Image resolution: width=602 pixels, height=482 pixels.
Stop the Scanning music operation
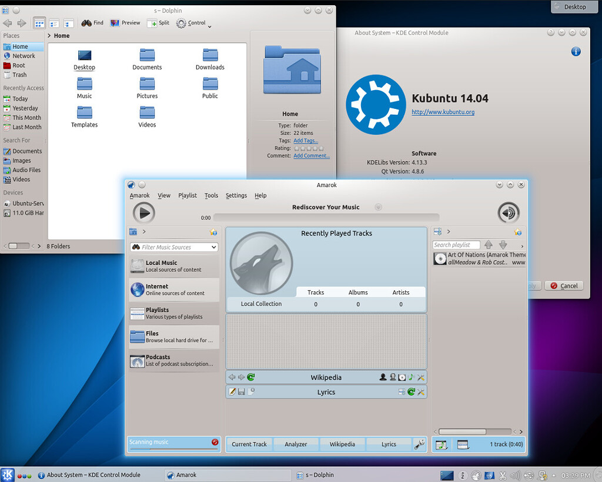pos(215,442)
